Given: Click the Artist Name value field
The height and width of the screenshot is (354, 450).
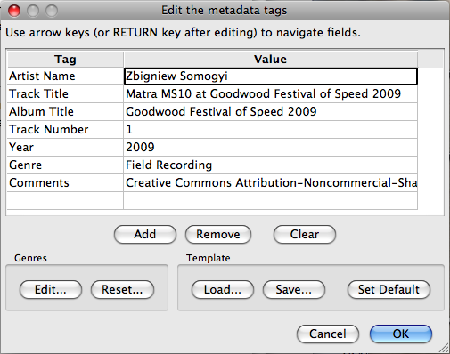Looking at the screenshot, I should (x=270, y=76).
